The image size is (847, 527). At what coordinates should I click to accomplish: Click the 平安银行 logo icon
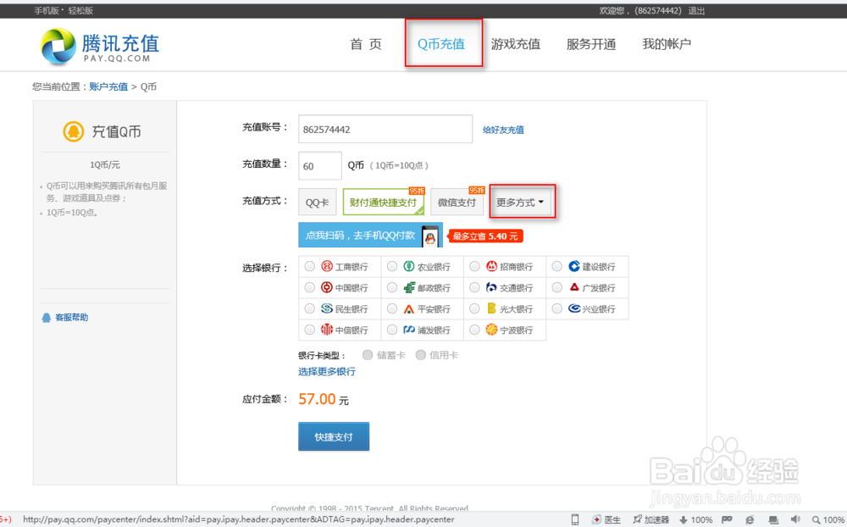(x=409, y=308)
